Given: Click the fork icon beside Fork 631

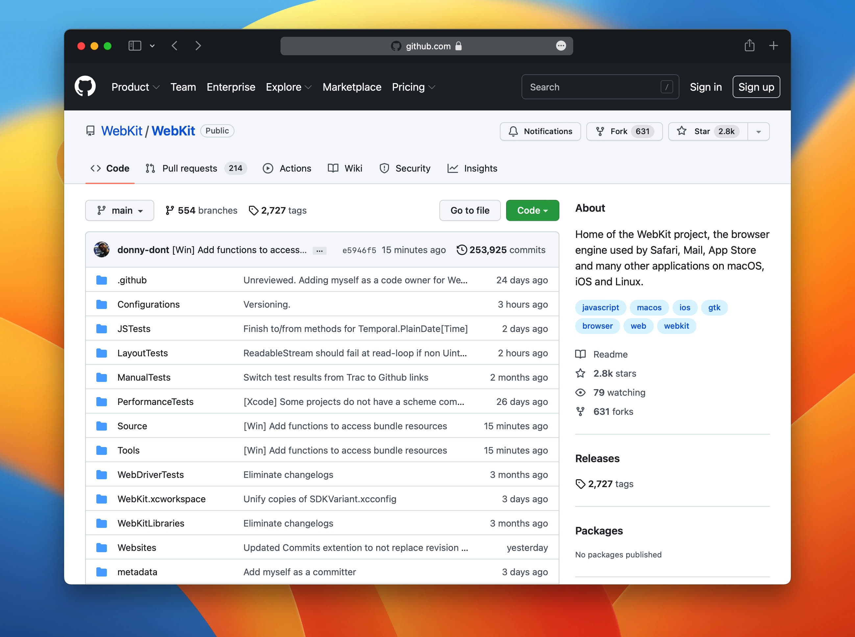Looking at the screenshot, I should (x=600, y=131).
